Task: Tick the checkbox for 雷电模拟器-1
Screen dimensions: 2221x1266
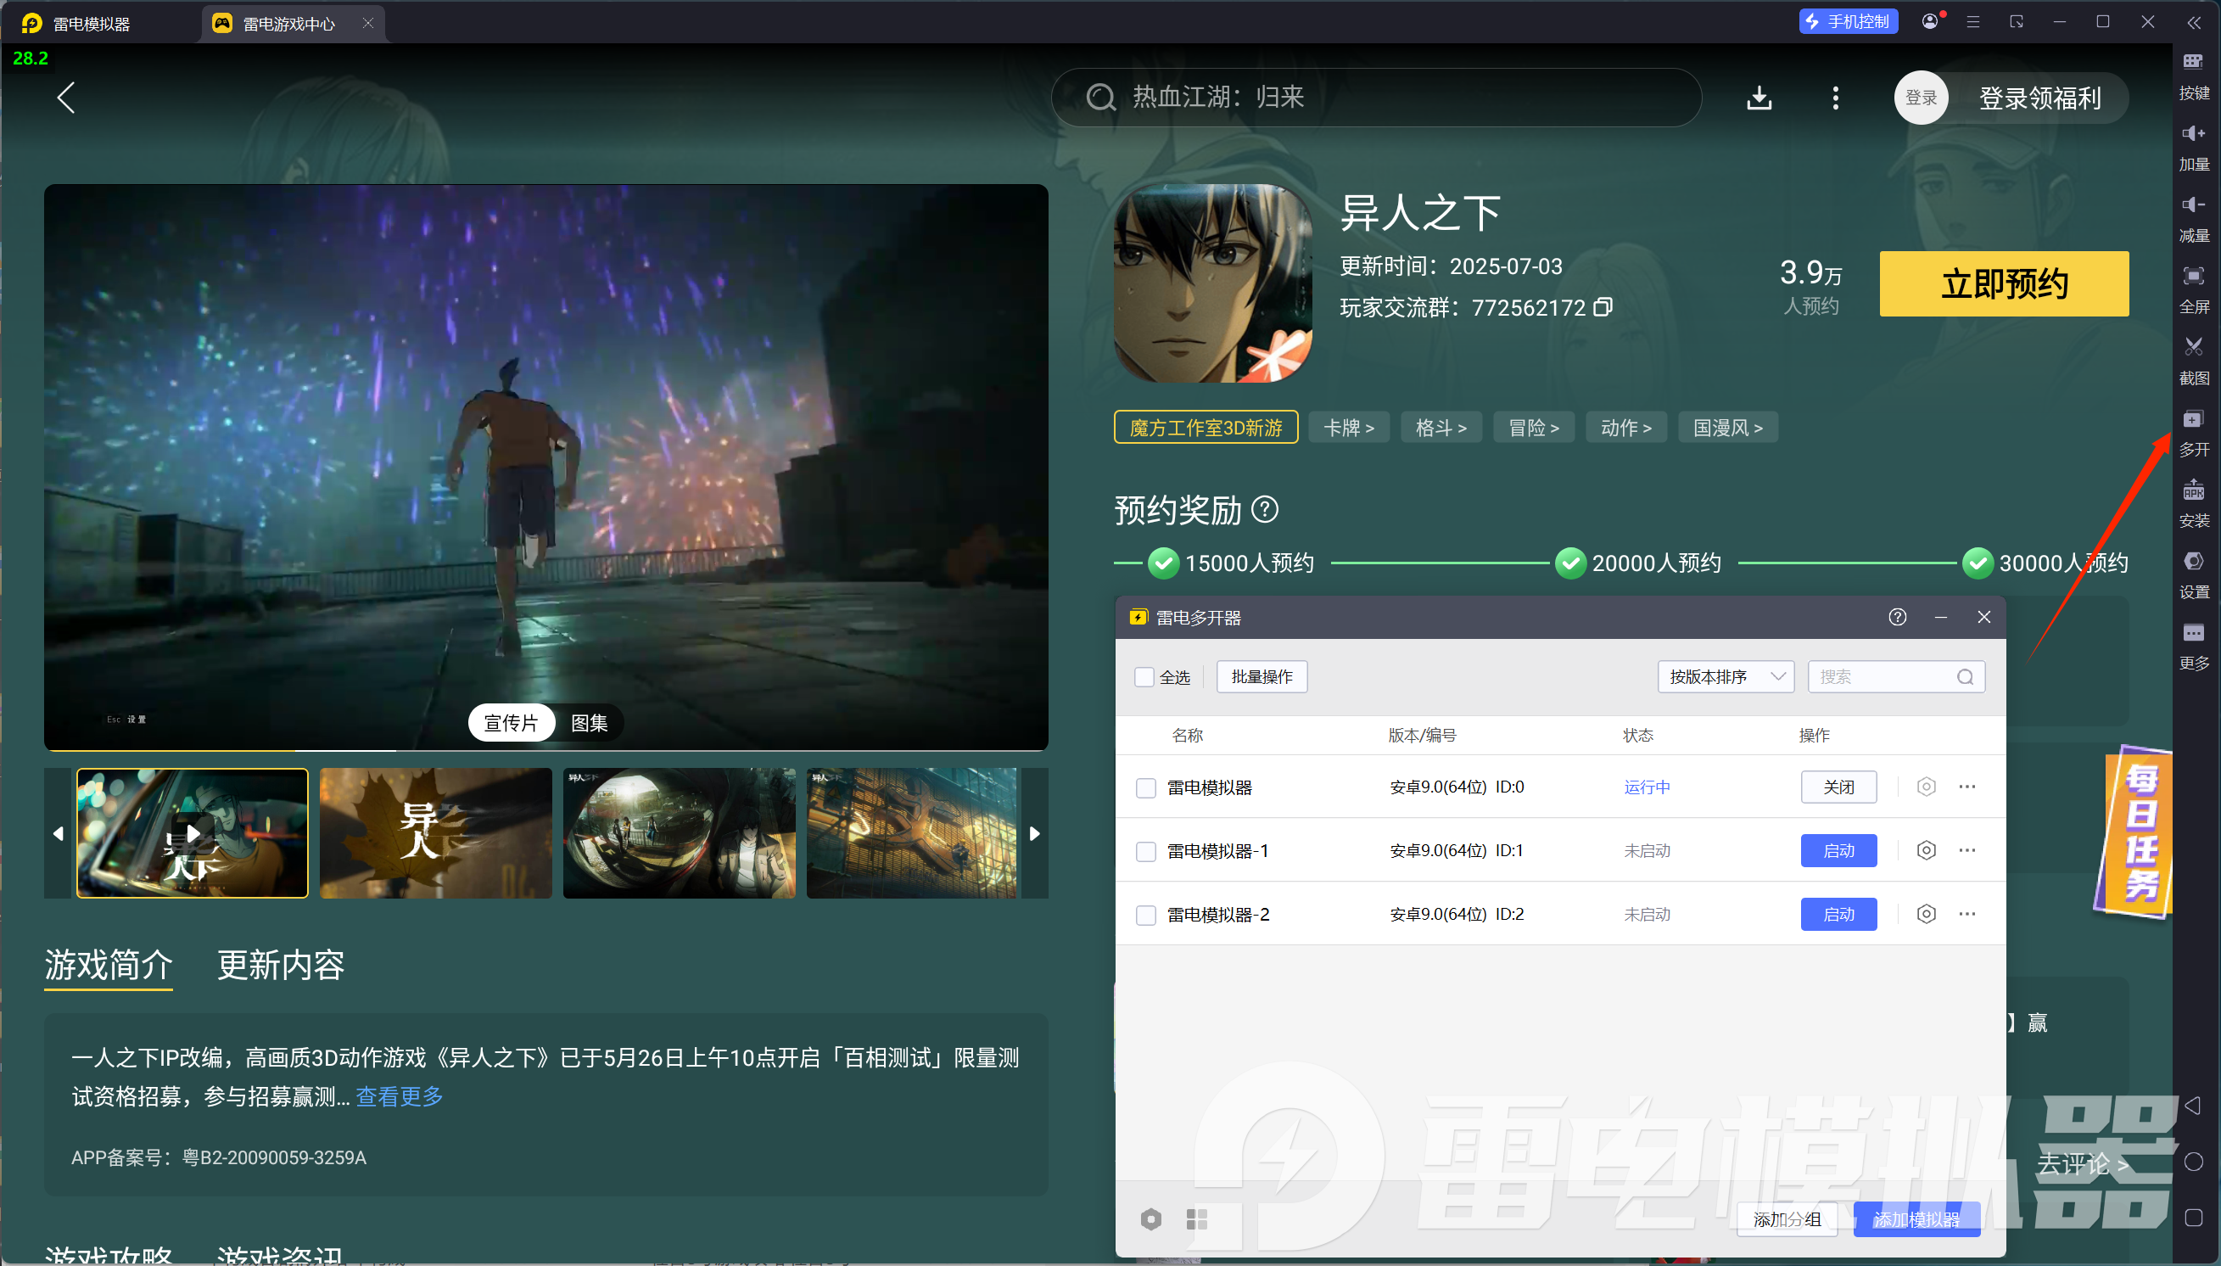Action: [1145, 851]
